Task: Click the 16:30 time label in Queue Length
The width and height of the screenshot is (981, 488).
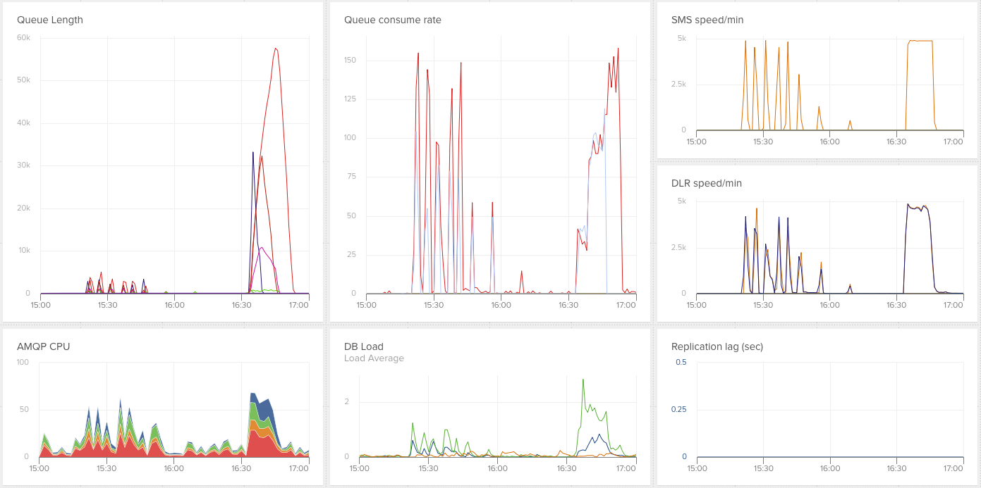Action: [x=241, y=305]
